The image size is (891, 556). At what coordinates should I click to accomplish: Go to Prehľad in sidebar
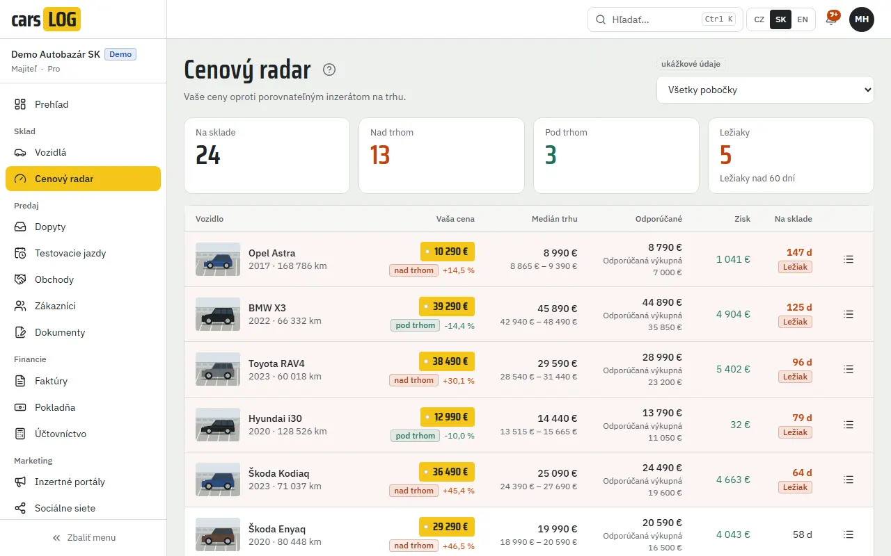pyautogui.click(x=83, y=104)
